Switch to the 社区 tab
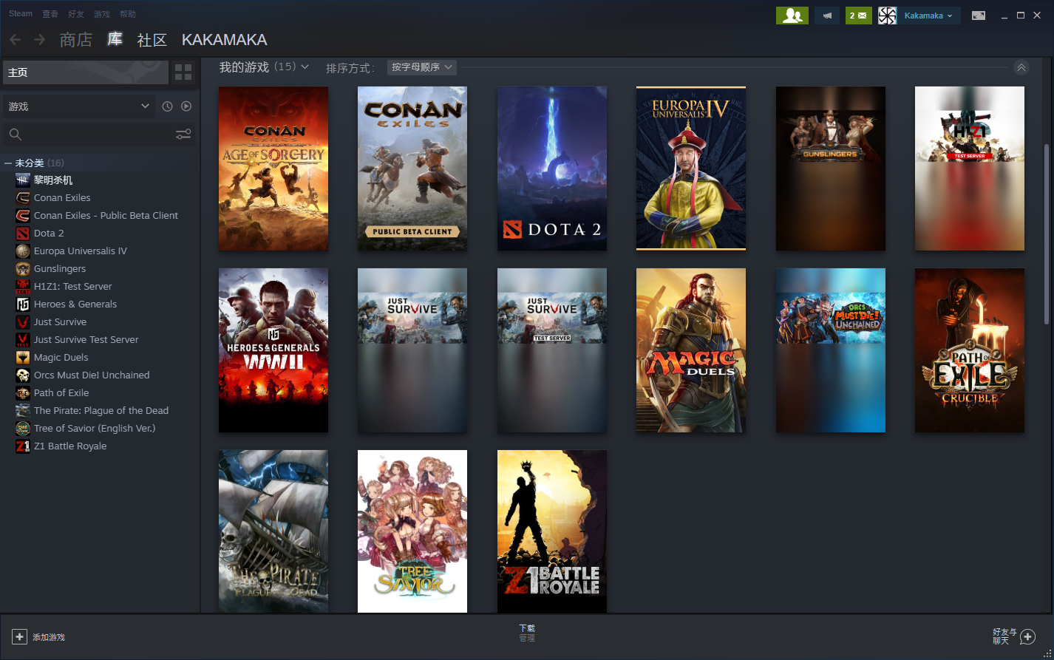This screenshot has height=660, width=1054. pyautogui.click(x=152, y=39)
